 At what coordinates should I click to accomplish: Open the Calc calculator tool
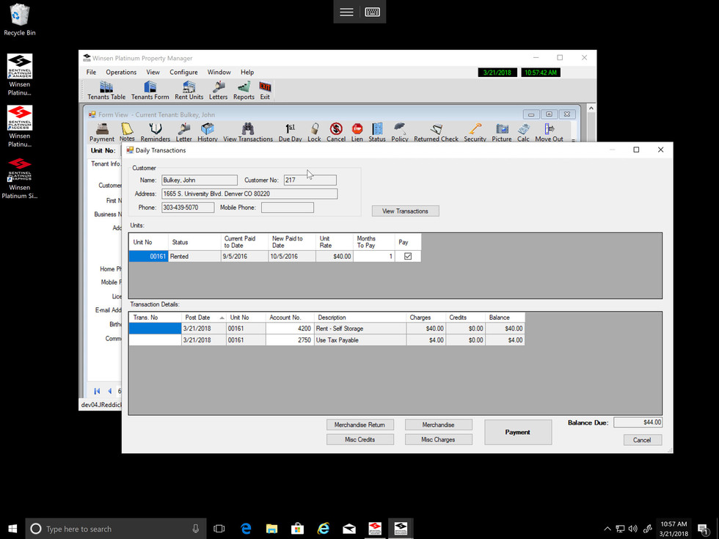(523, 133)
